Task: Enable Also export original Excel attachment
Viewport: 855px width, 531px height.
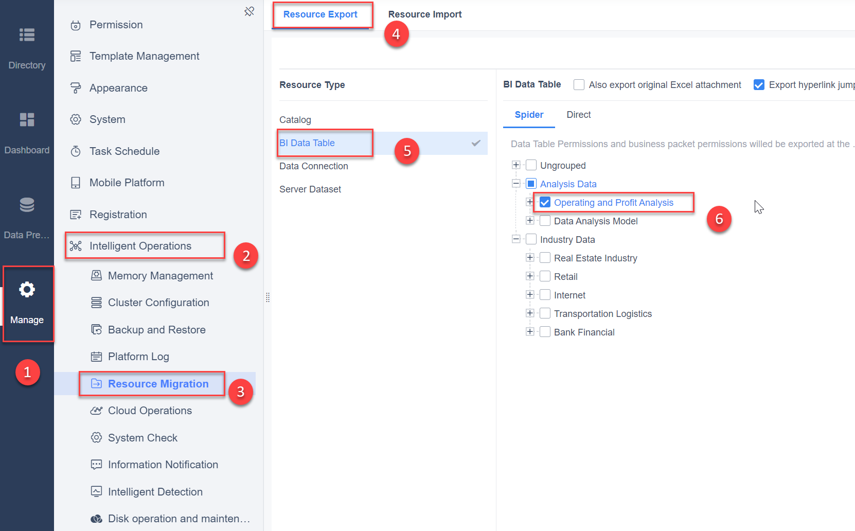Action: [579, 84]
